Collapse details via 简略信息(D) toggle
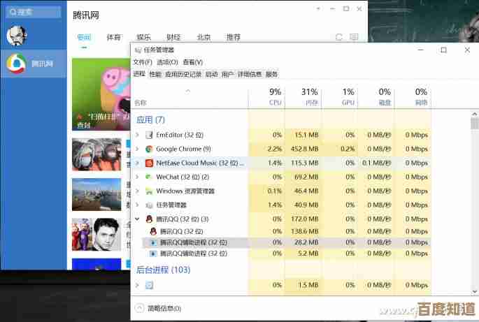The height and width of the screenshot is (322, 479). pyautogui.click(x=139, y=308)
